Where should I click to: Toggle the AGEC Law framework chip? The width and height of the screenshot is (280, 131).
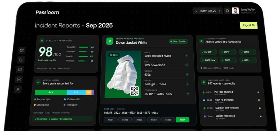click(208, 60)
